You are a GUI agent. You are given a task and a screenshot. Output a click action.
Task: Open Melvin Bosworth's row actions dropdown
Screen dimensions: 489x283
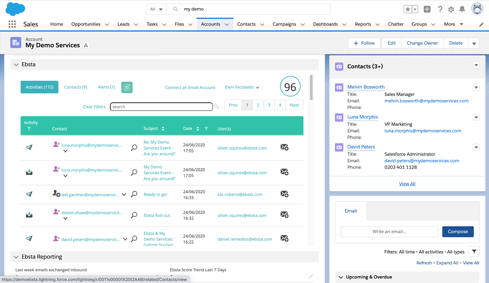[476, 87]
